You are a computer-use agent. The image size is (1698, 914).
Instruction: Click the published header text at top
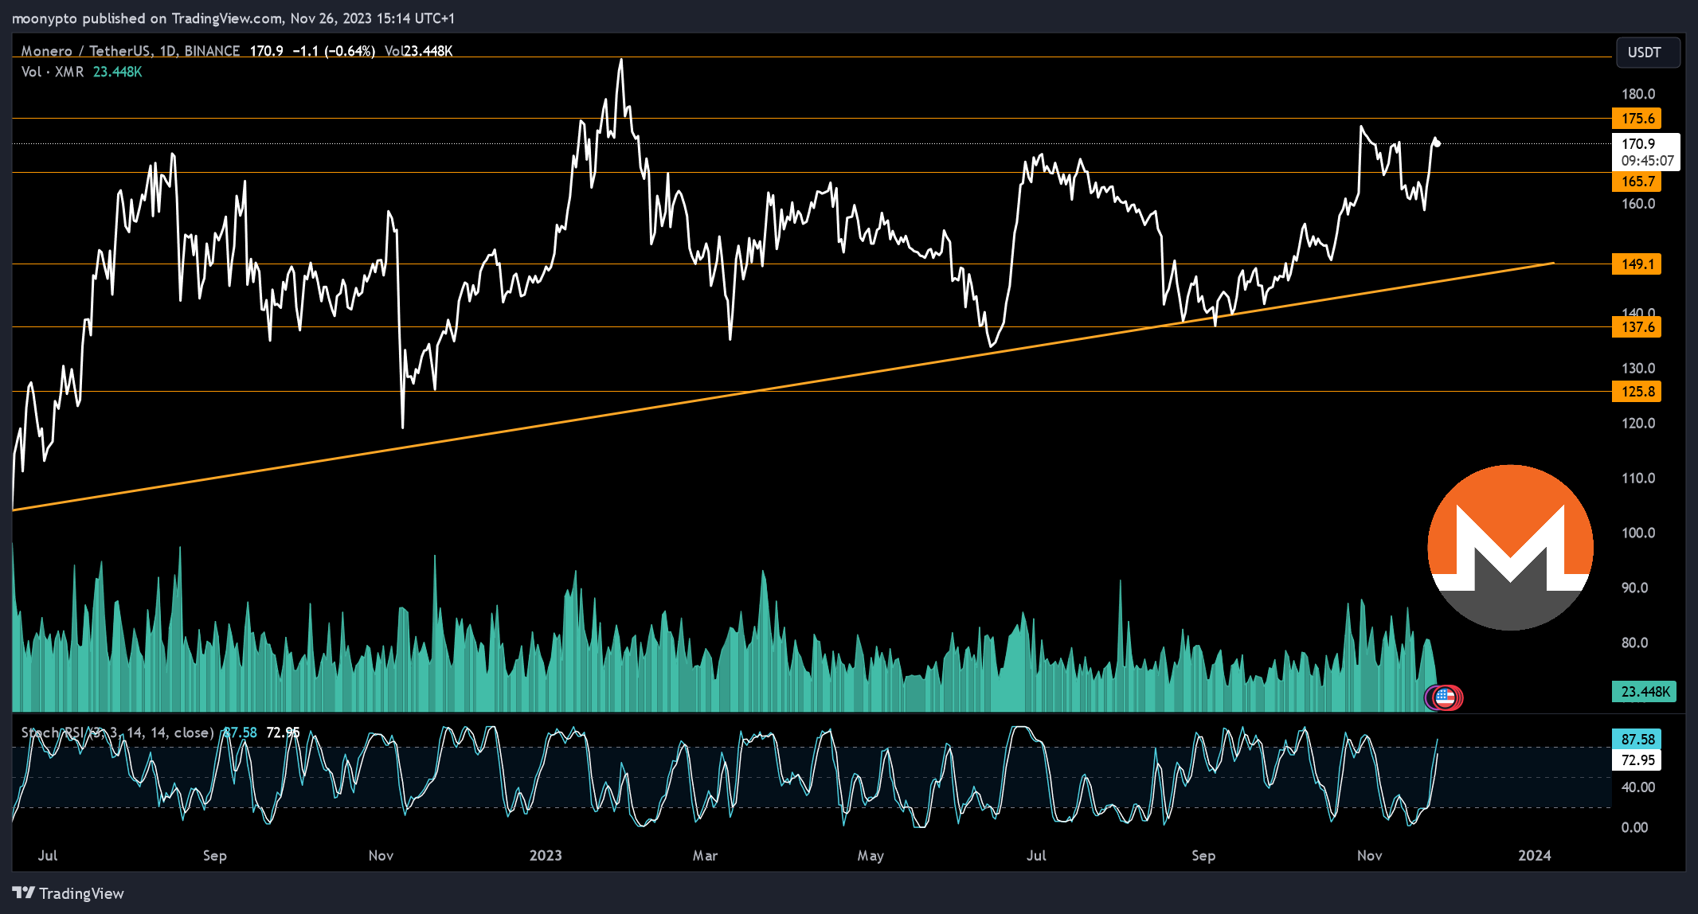pyautogui.click(x=232, y=18)
